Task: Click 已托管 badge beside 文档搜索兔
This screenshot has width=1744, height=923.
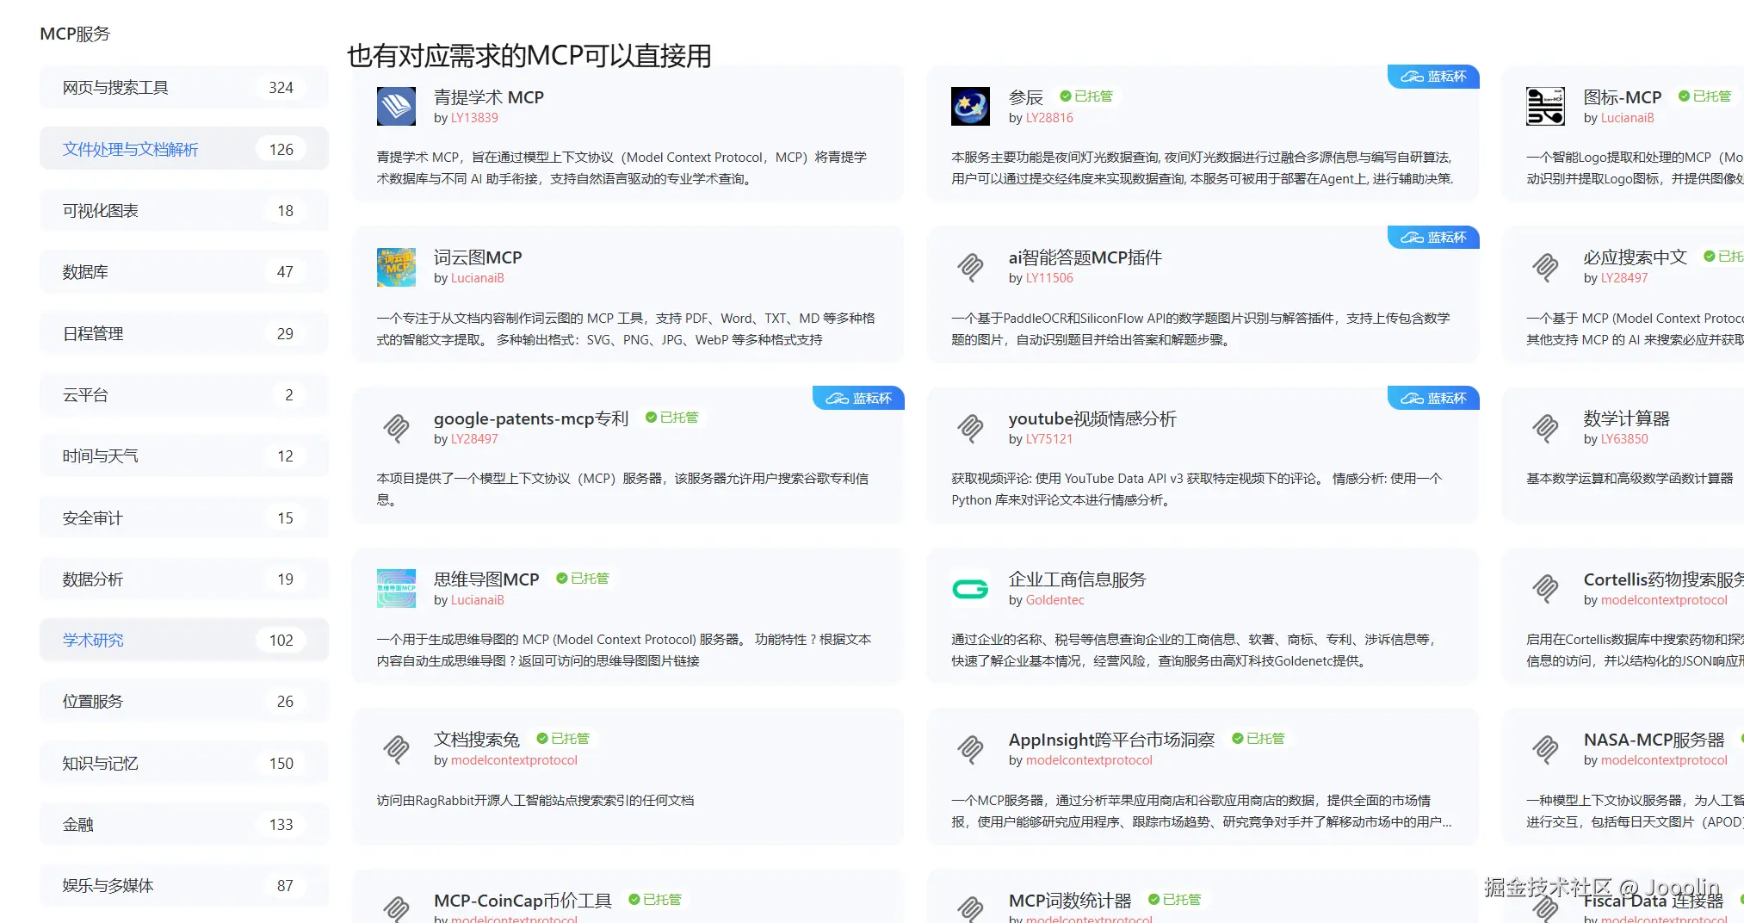Action: click(563, 739)
